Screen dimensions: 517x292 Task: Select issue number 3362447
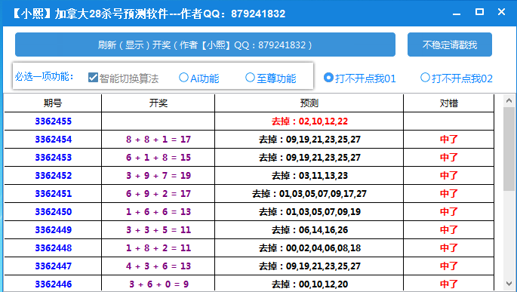click(54, 266)
